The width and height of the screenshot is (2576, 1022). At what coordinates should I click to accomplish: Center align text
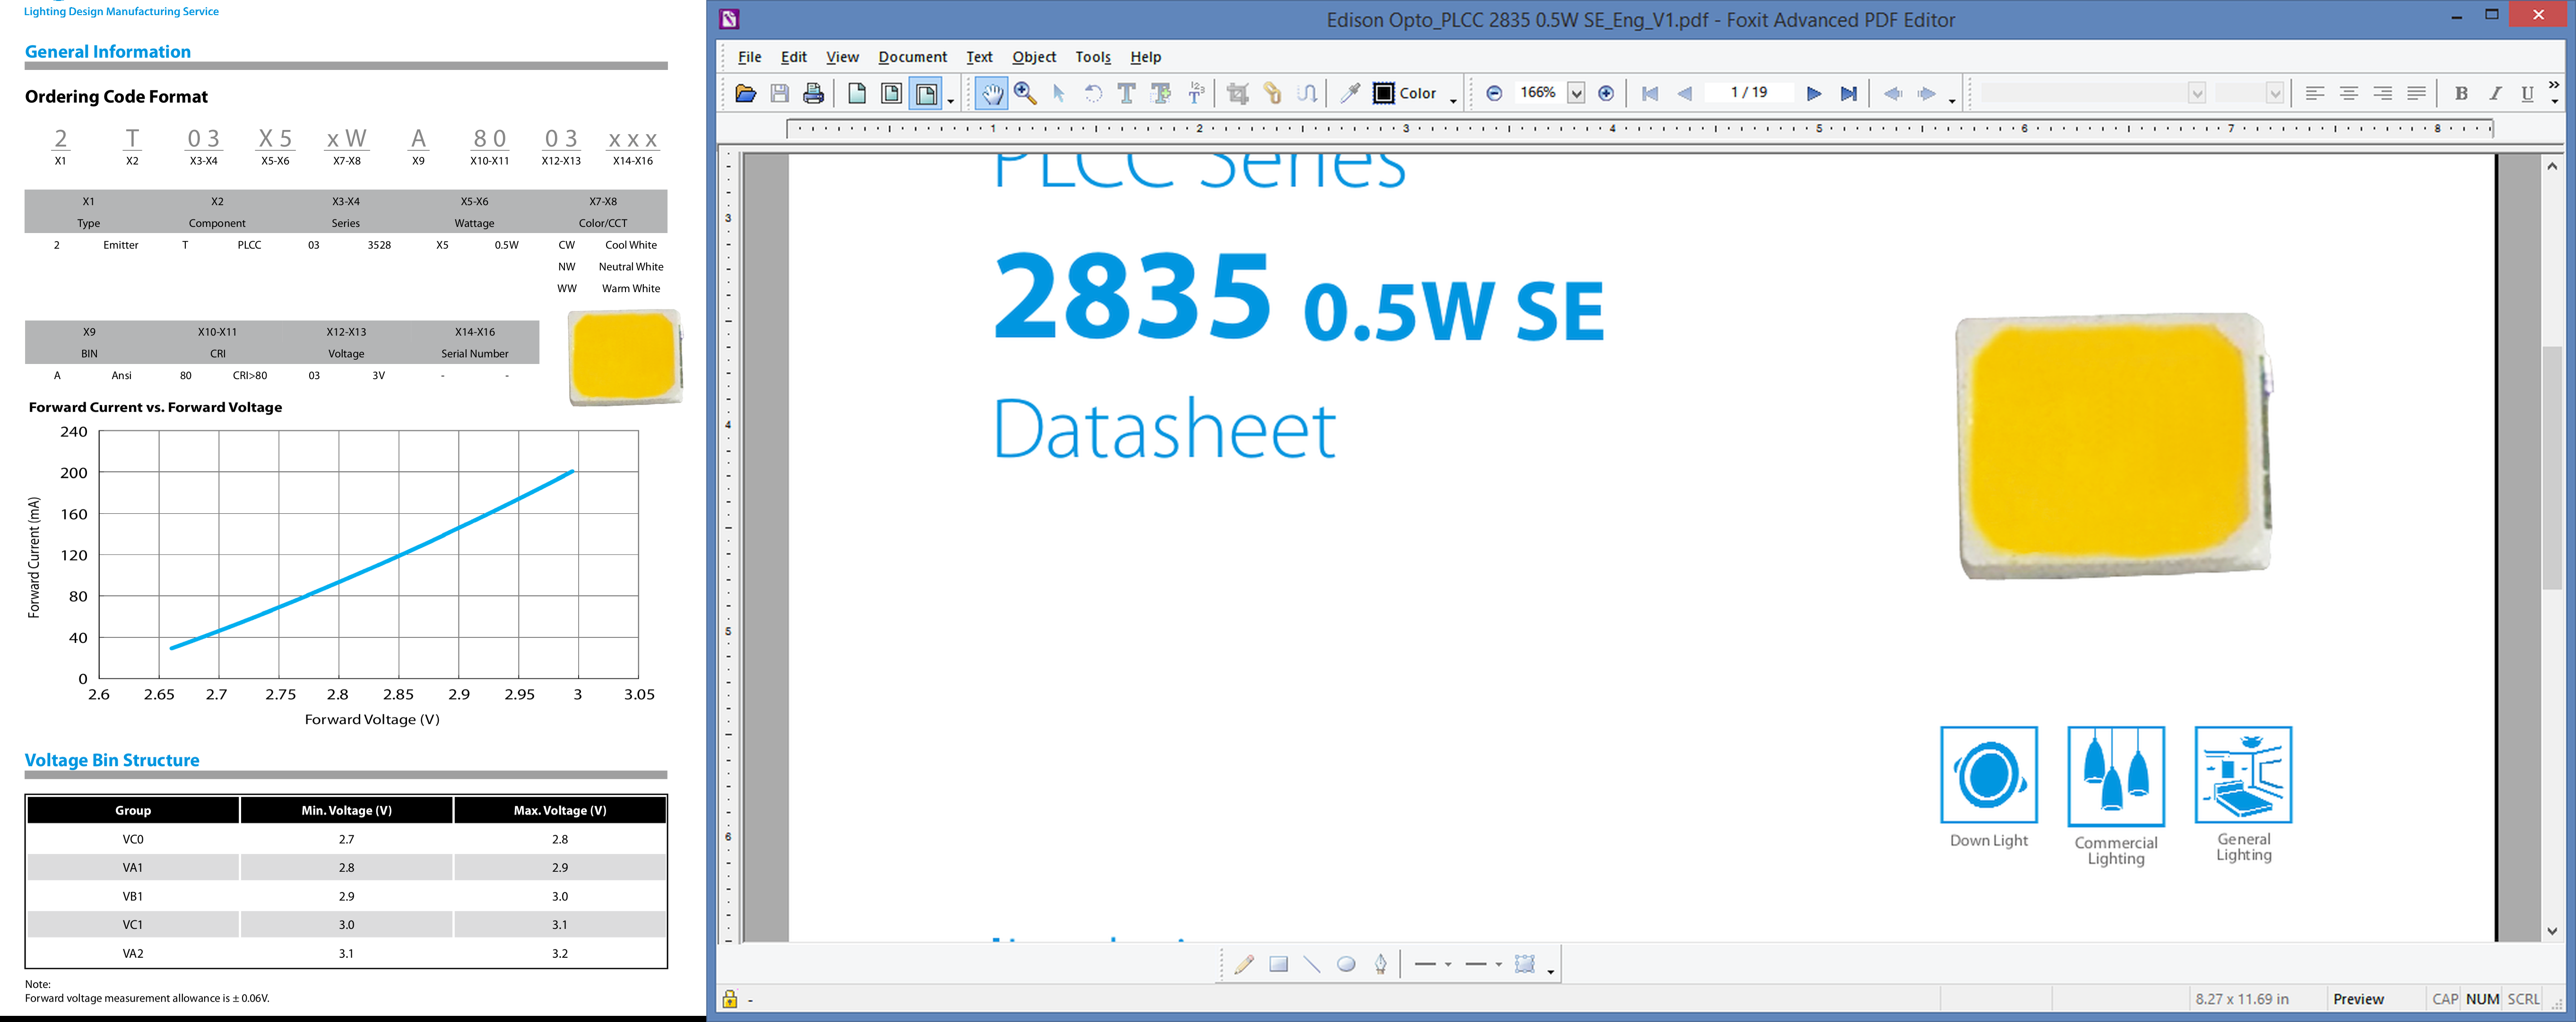click(x=2348, y=93)
